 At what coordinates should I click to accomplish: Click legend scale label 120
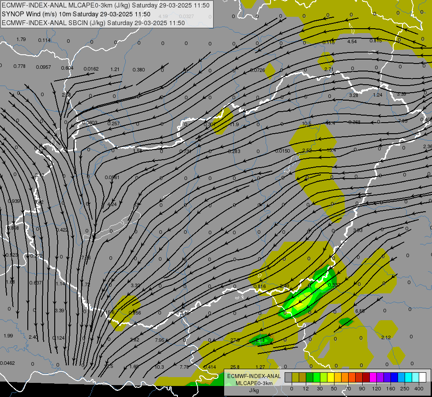pos(376,389)
